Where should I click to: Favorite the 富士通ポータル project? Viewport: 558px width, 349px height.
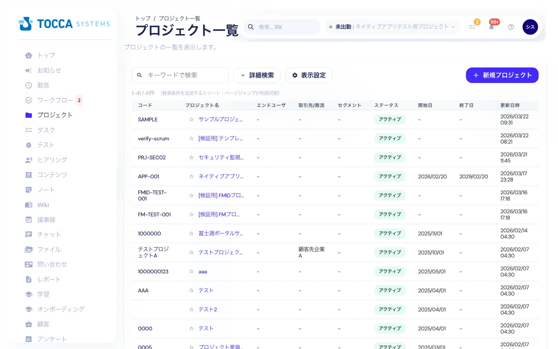coord(191,233)
